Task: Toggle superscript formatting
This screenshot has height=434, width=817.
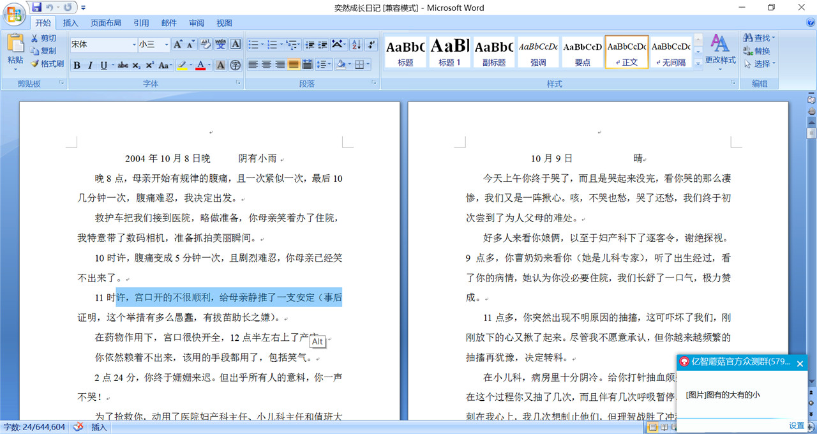Action: pyautogui.click(x=149, y=65)
